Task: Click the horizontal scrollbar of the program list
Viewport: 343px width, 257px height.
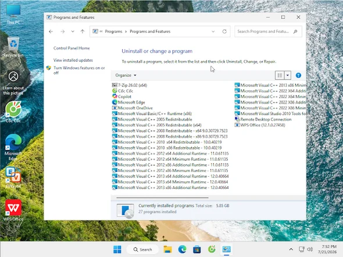Action: point(162,198)
